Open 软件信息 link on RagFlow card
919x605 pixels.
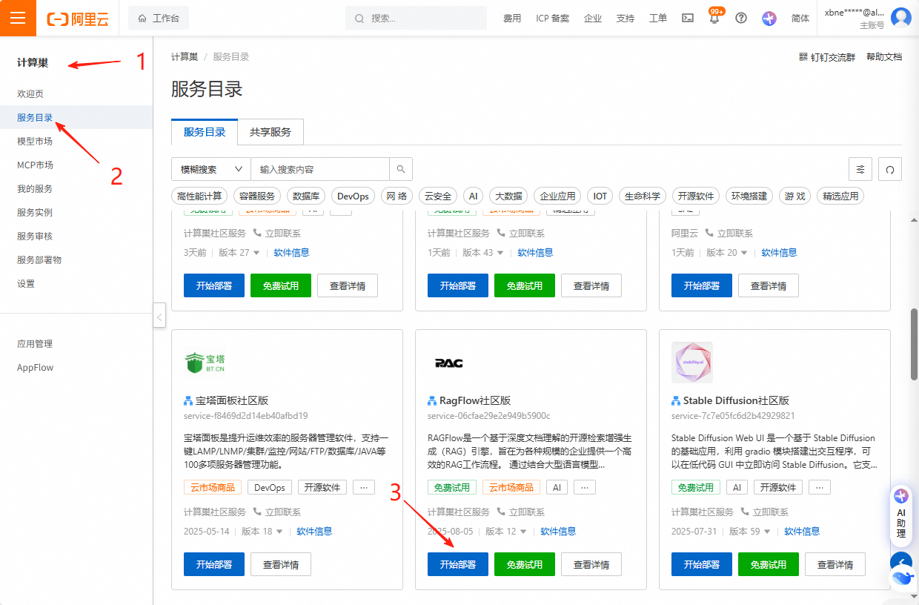[x=558, y=531]
